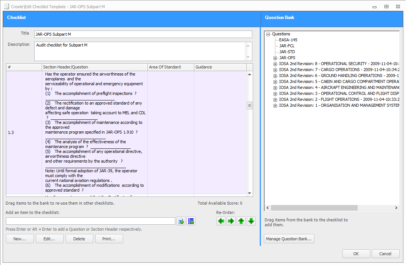Viewport: 406px width, 266px height.
Task: Select EASA-145 in the question bank
Action: pos(288,40)
